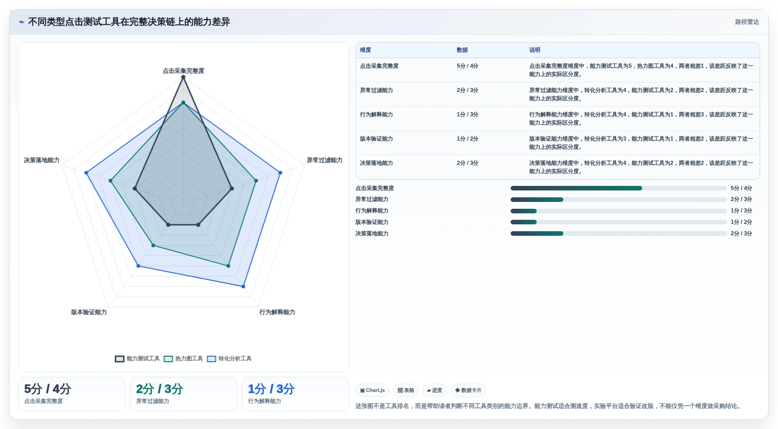Select the Chart.js tag

[372, 390]
